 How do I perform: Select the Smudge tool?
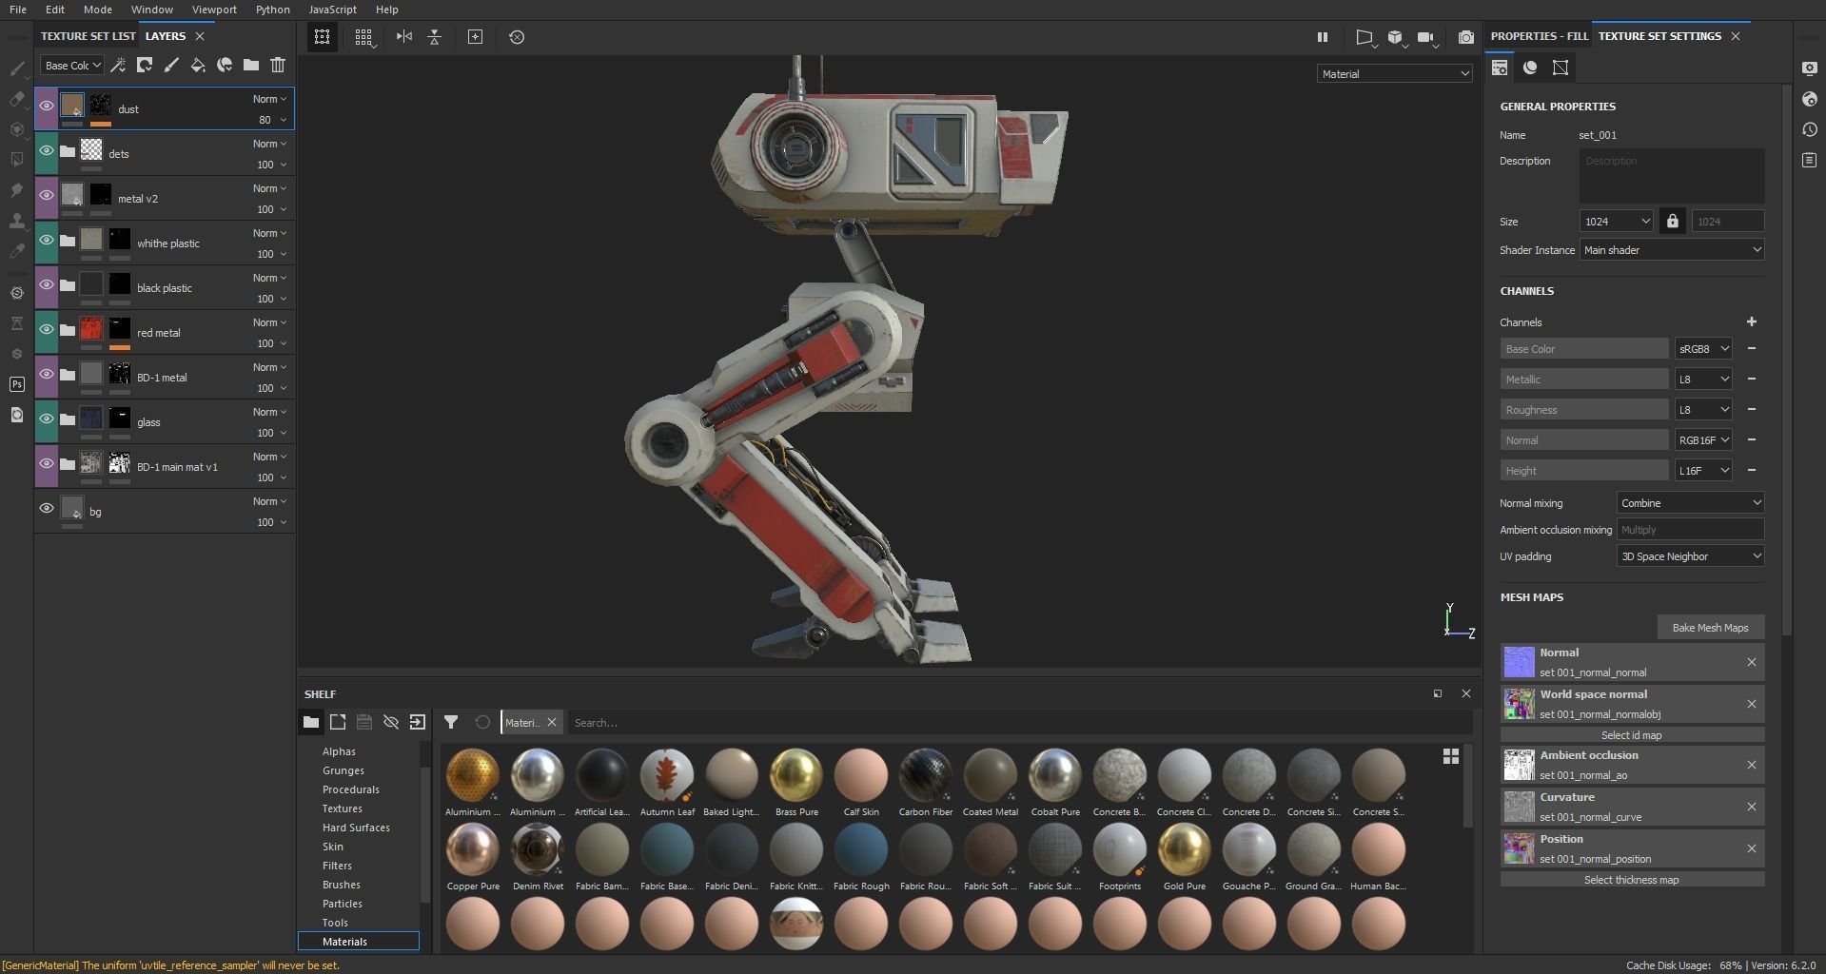pos(16,190)
